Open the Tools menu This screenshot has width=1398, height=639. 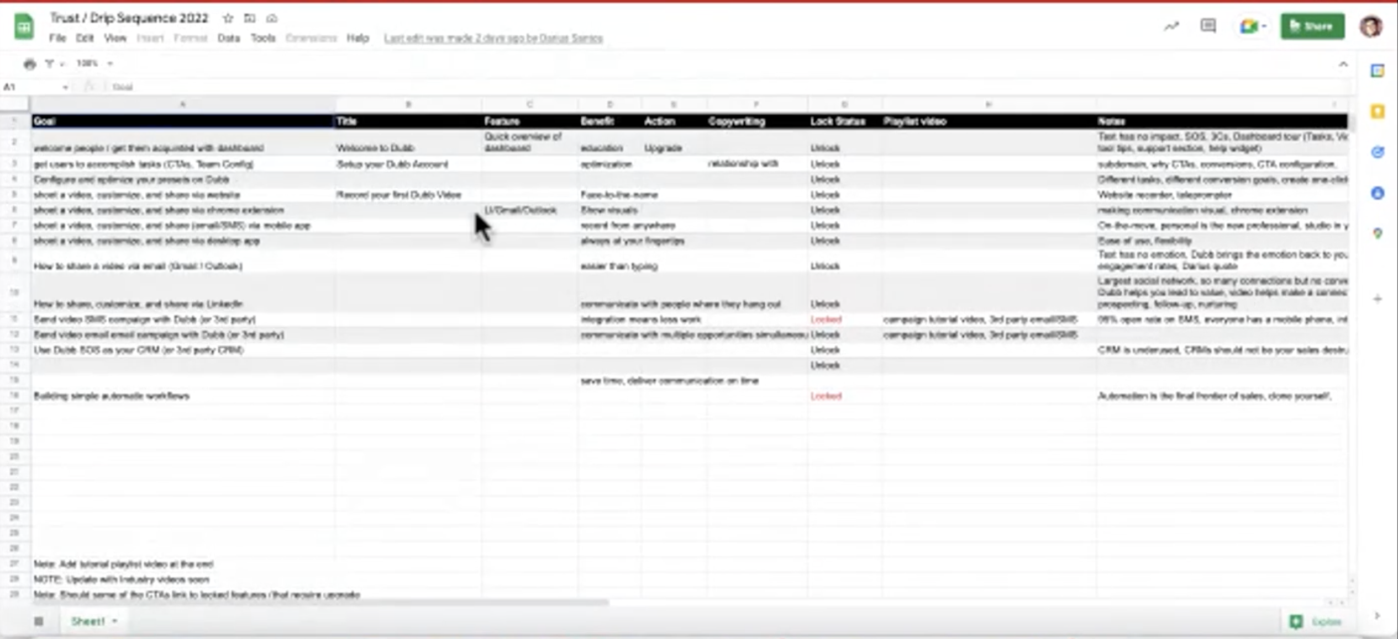click(263, 38)
